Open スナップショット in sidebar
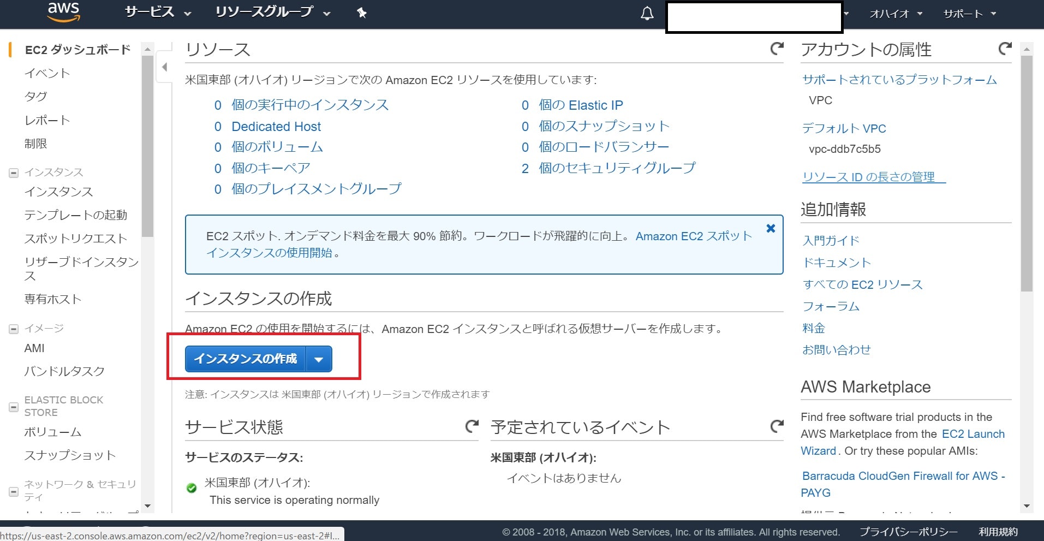Image resolution: width=1044 pixels, height=541 pixels. 70,455
